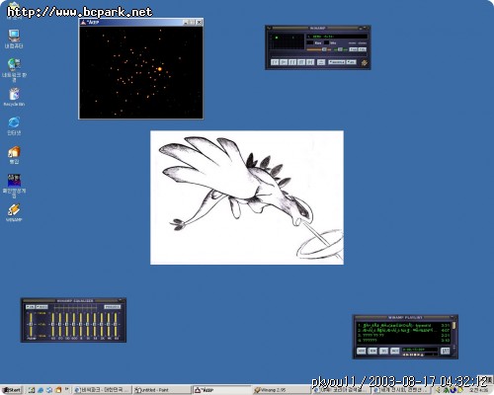Open the desktop icon above the WINAMP shortcut
Viewport: 494px width, 395px height.
[x=14, y=186]
